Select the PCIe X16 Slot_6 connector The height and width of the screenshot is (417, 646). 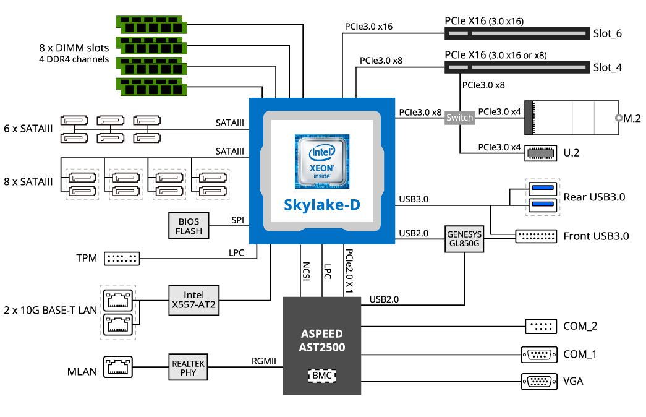point(517,33)
